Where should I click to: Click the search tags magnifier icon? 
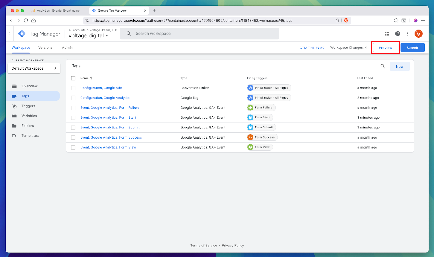(x=383, y=66)
